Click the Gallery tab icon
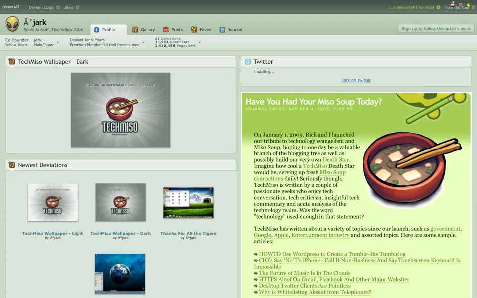The height and width of the screenshot is (298, 477). click(x=135, y=29)
